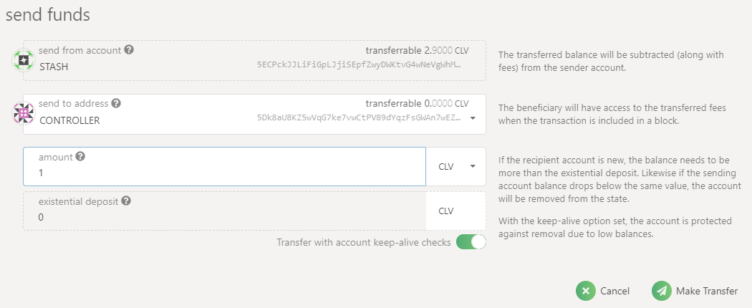Select the STASH account name

click(x=54, y=67)
